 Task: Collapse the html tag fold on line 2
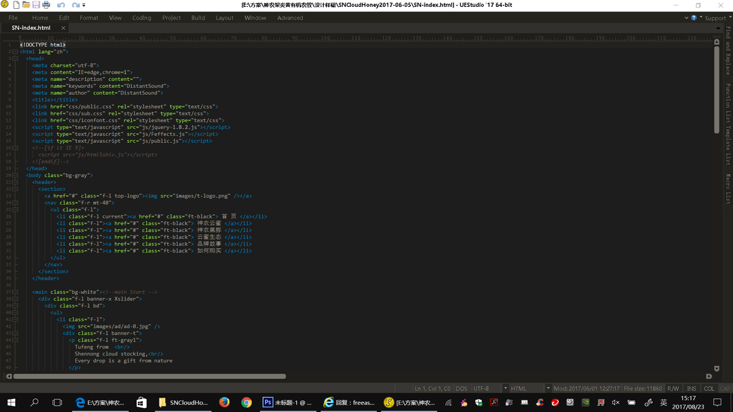tap(15, 52)
